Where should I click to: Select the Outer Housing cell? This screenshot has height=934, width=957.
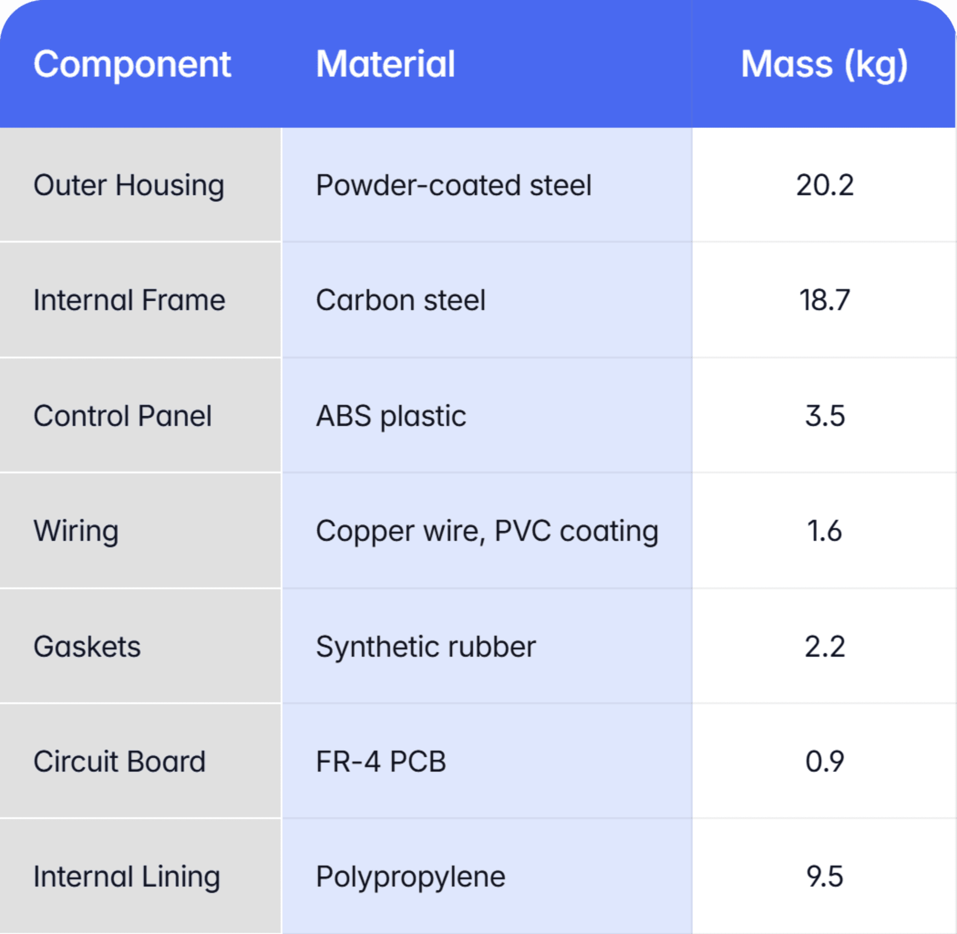141,185
